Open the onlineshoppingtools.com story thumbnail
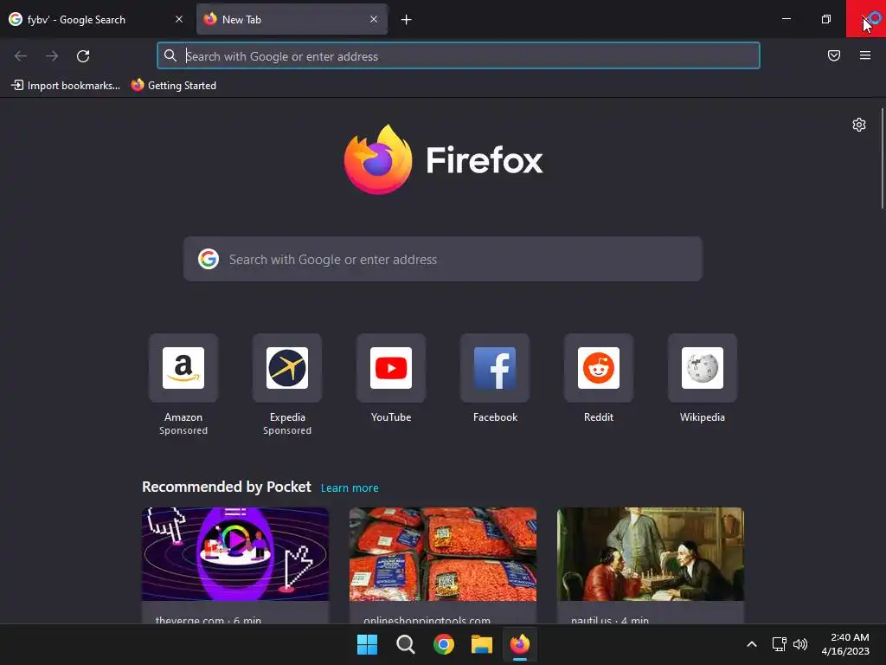 (x=443, y=553)
